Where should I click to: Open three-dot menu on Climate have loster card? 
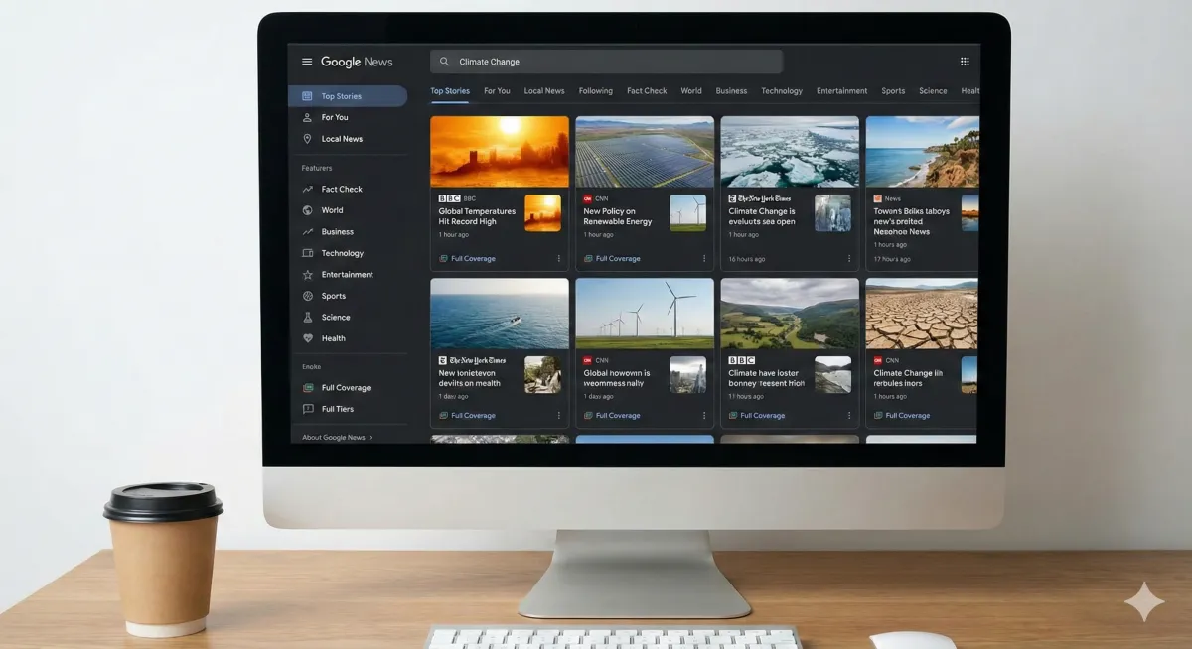pos(849,416)
